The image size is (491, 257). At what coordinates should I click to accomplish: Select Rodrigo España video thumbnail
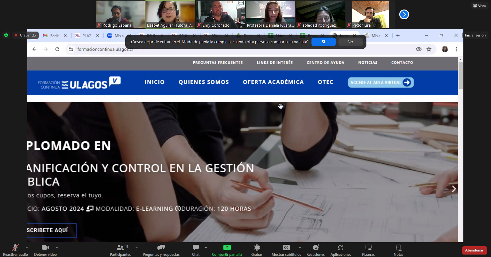pyautogui.click(x=120, y=14)
